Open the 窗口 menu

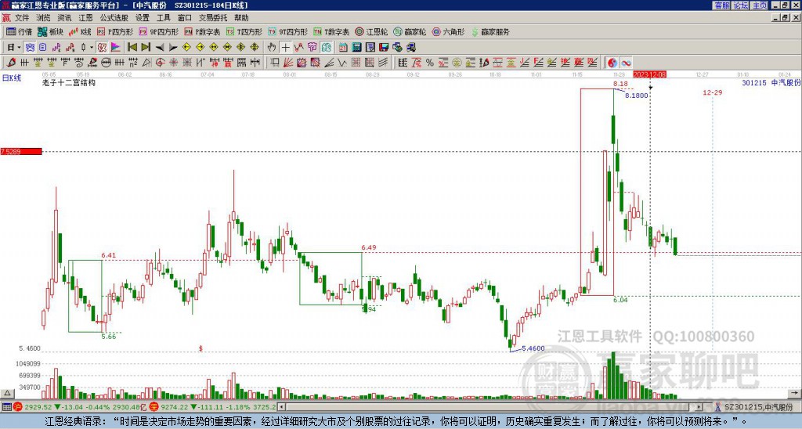(185, 18)
